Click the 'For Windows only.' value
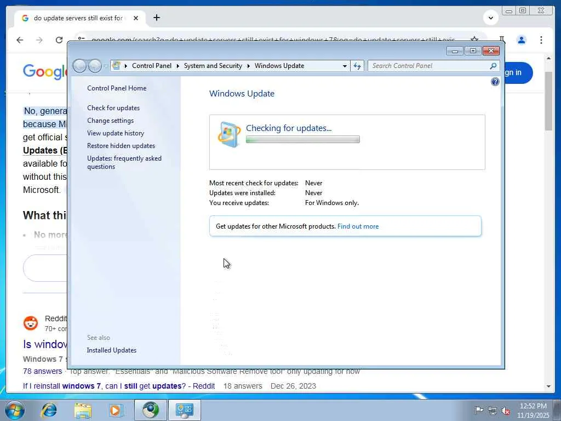Viewport: 561px width, 421px height. (x=331, y=203)
